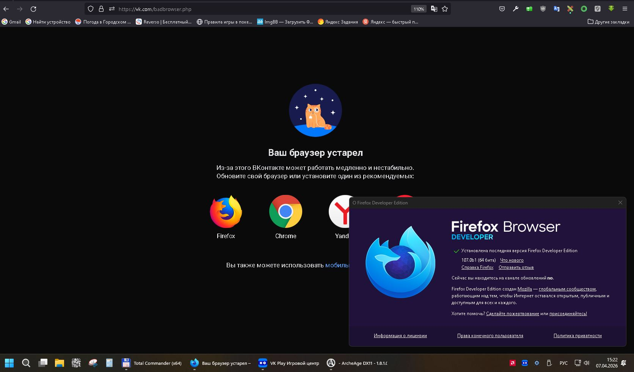Change the РУС keyboard language
634x372 pixels.
pyautogui.click(x=563, y=363)
